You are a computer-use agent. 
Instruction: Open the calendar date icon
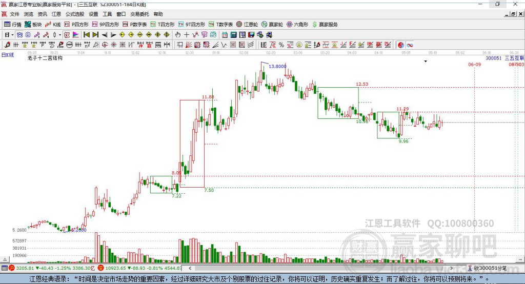coord(225,35)
